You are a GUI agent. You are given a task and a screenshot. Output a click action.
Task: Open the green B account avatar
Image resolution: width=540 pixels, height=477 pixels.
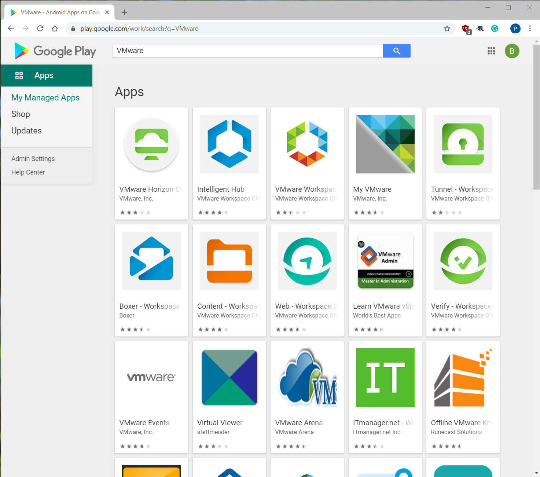click(512, 51)
